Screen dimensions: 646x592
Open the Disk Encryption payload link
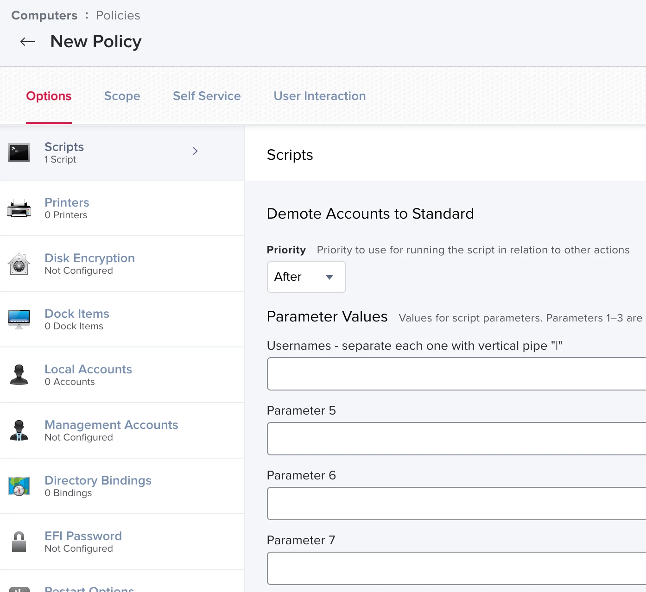click(x=89, y=258)
